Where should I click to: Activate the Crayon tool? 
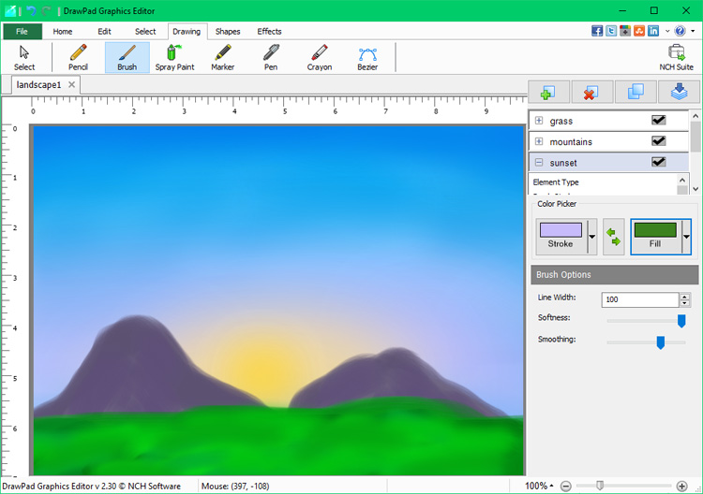(x=320, y=57)
